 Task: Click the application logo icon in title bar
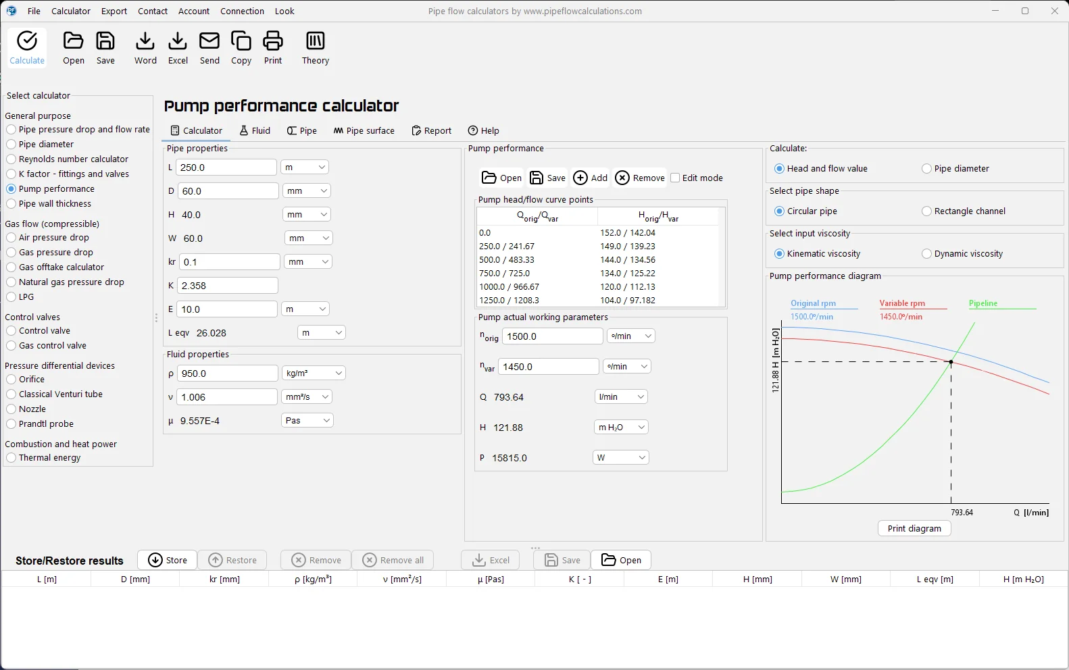point(11,11)
